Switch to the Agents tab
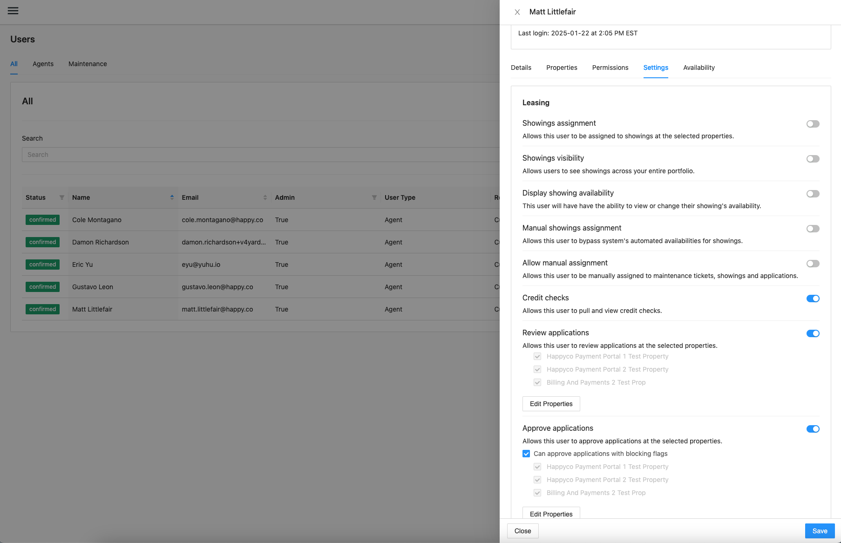The height and width of the screenshot is (543, 841). (43, 64)
